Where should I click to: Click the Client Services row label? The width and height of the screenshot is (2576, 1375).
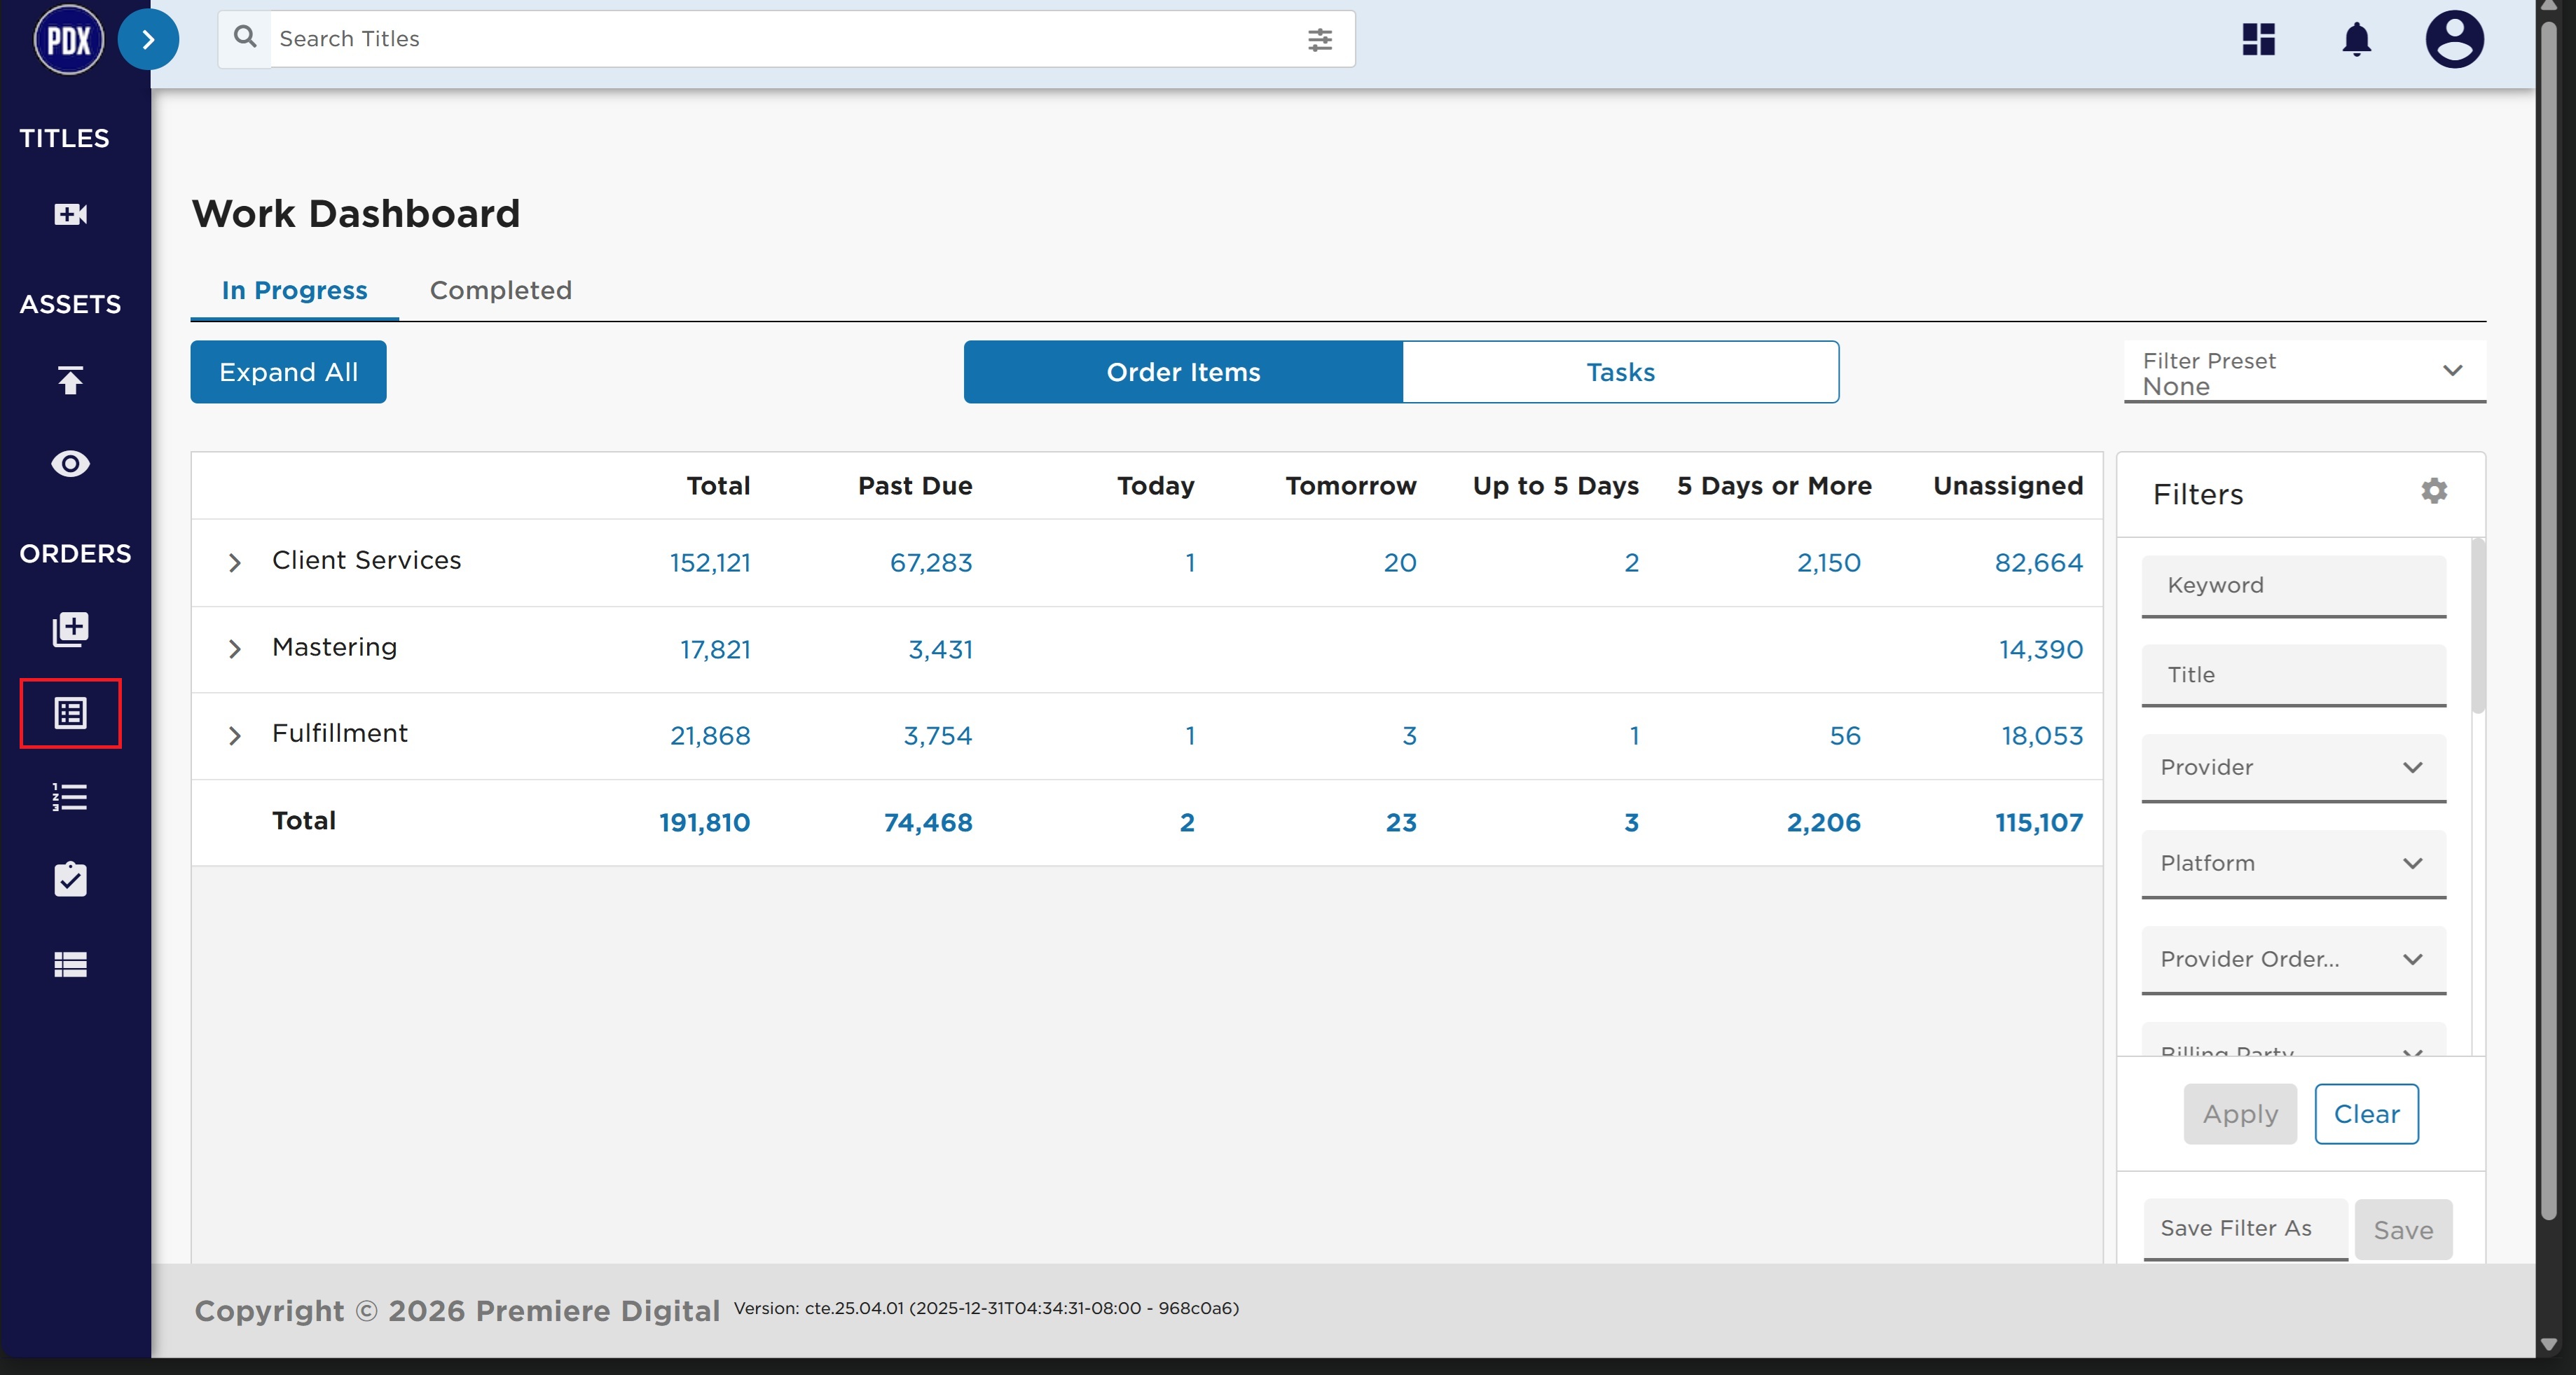point(366,560)
